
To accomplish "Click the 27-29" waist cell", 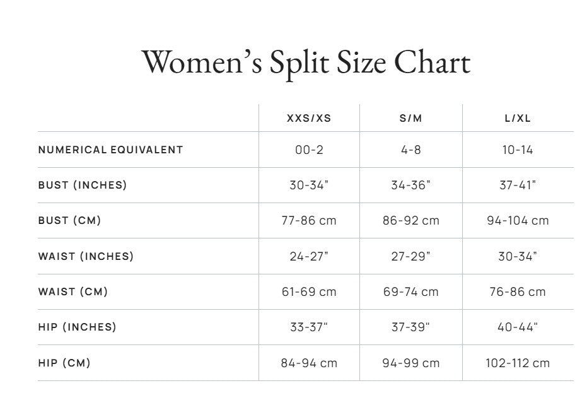I will (x=411, y=256).
